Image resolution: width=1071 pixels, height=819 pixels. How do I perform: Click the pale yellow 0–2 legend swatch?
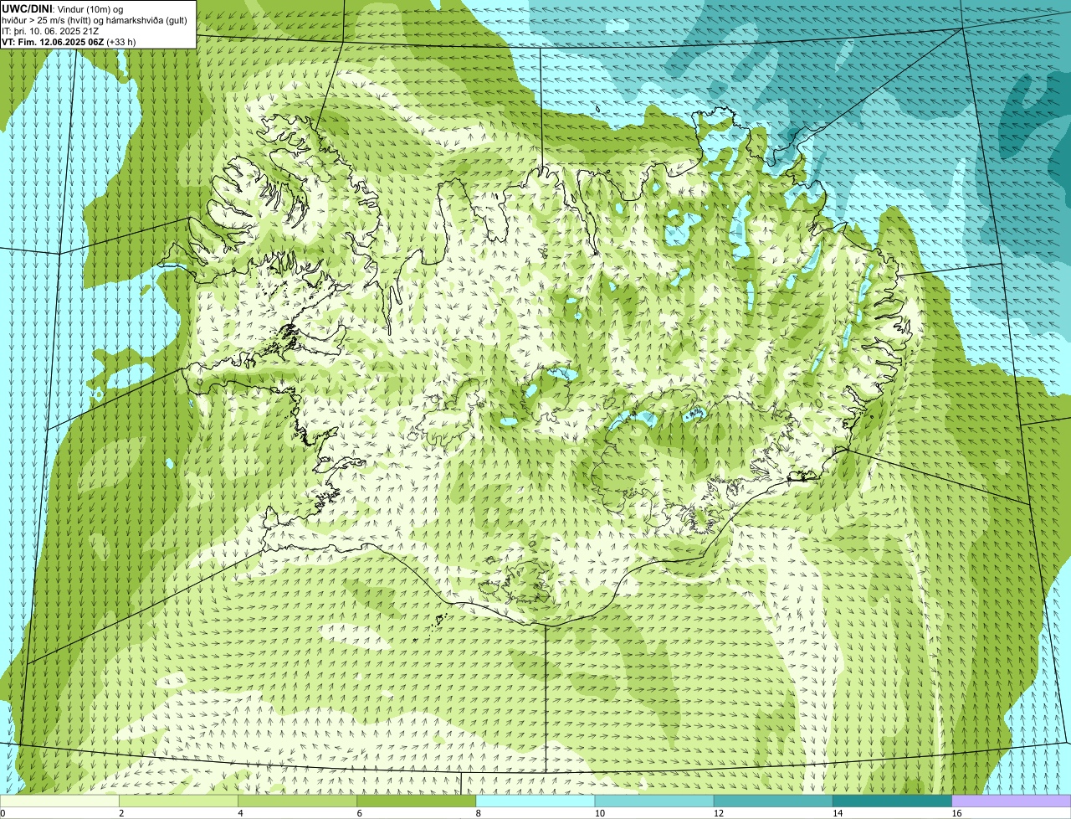pos(59,801)
